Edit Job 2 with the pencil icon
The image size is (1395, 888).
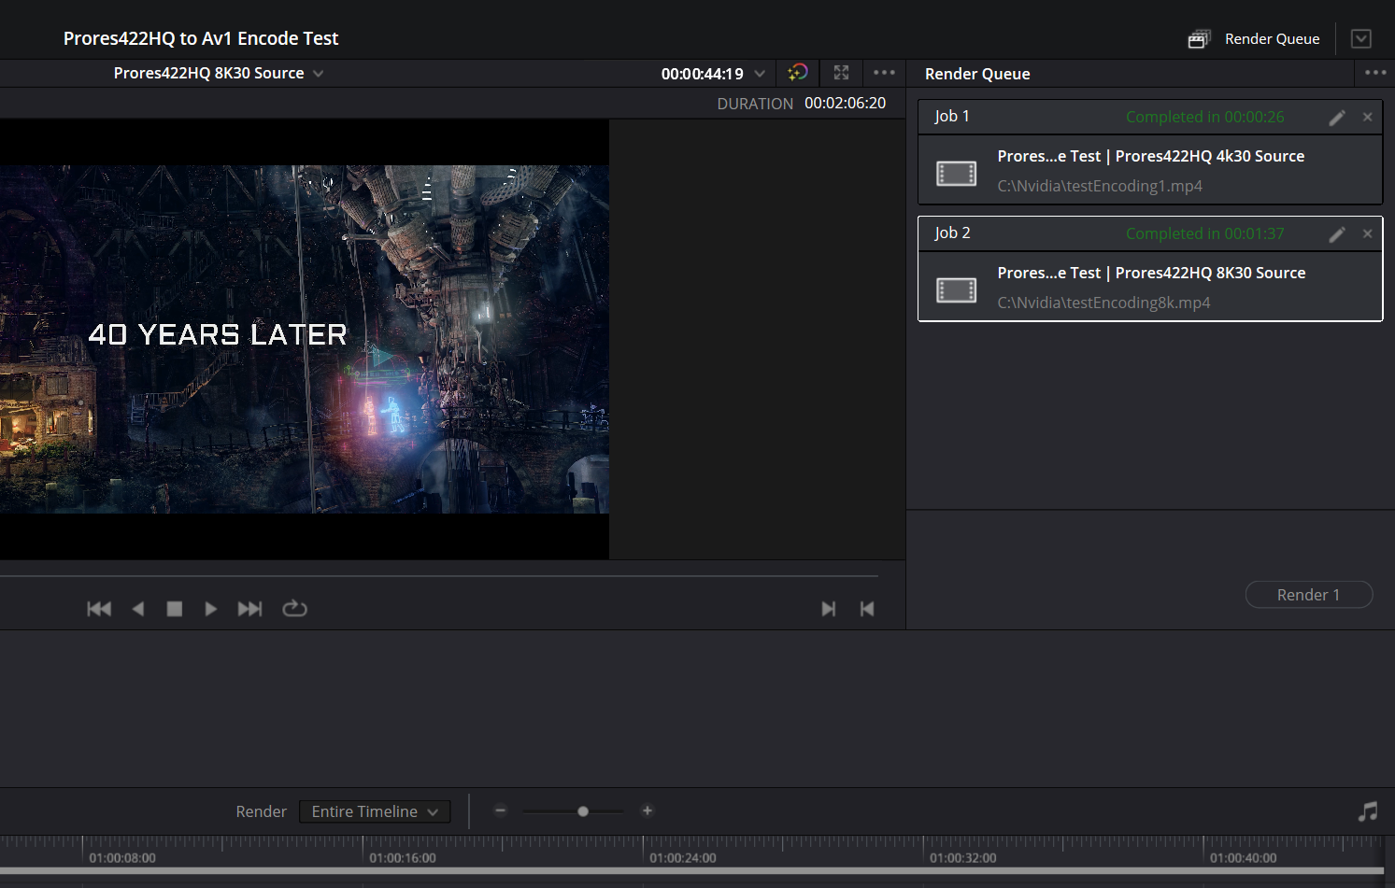click(x=1337, y=234)
